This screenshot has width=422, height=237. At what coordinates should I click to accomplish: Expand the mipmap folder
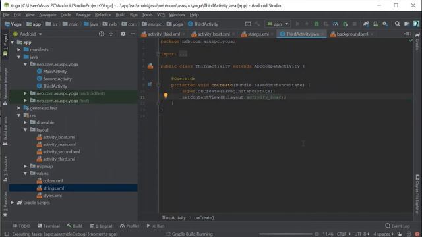pyautogui.click(x=25, y=166)
